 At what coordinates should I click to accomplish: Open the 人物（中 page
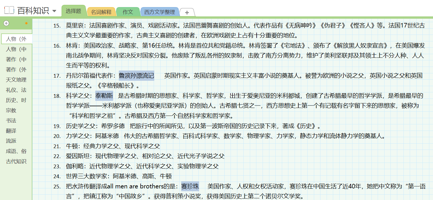[16, 49]
